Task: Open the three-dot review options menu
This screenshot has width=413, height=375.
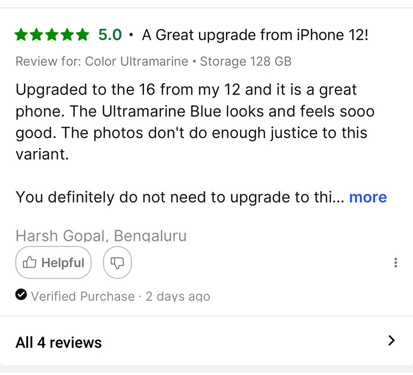Action: point(395,262)
